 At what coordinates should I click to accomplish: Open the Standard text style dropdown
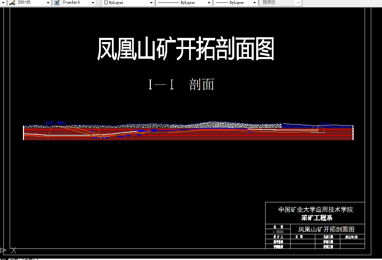click(x=93, y=3)
